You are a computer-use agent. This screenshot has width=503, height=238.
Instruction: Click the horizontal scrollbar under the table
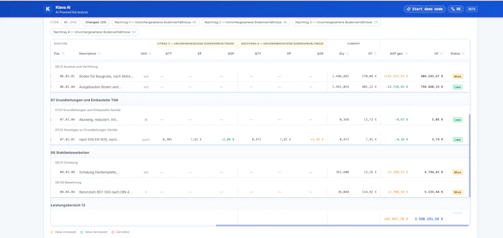pyautogui.click(x=342, y=225)
